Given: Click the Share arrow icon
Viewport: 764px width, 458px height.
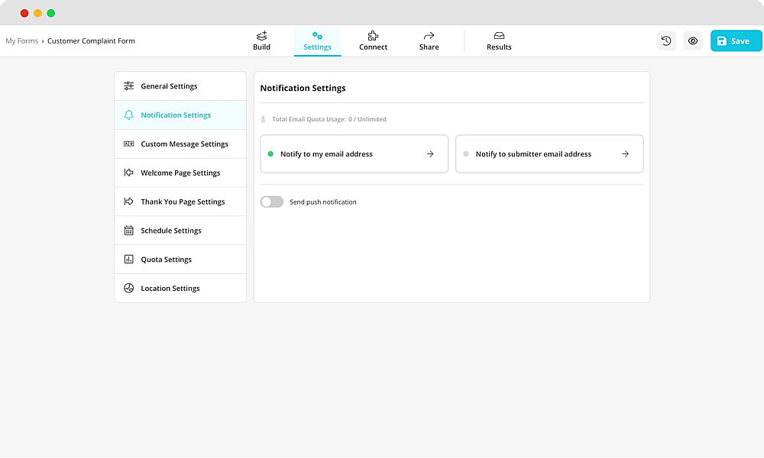Looking at the screenshot, I should click(x=429, y=36).
